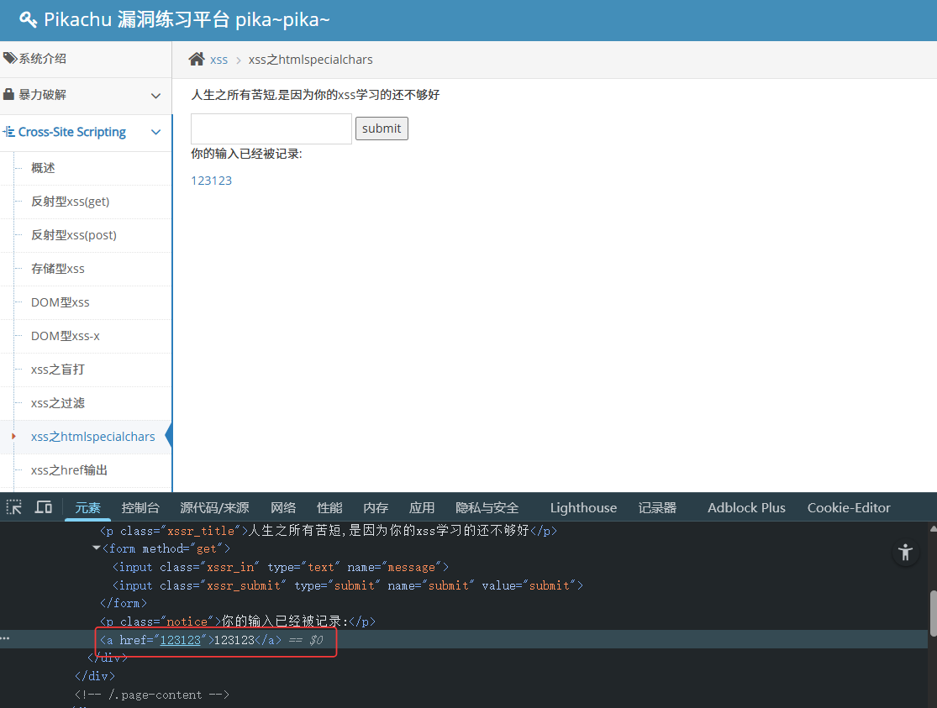This screenshot has width=937, height=708.
Task: Click the Pikachu key logo icon
Action: (x=28, y=19)
